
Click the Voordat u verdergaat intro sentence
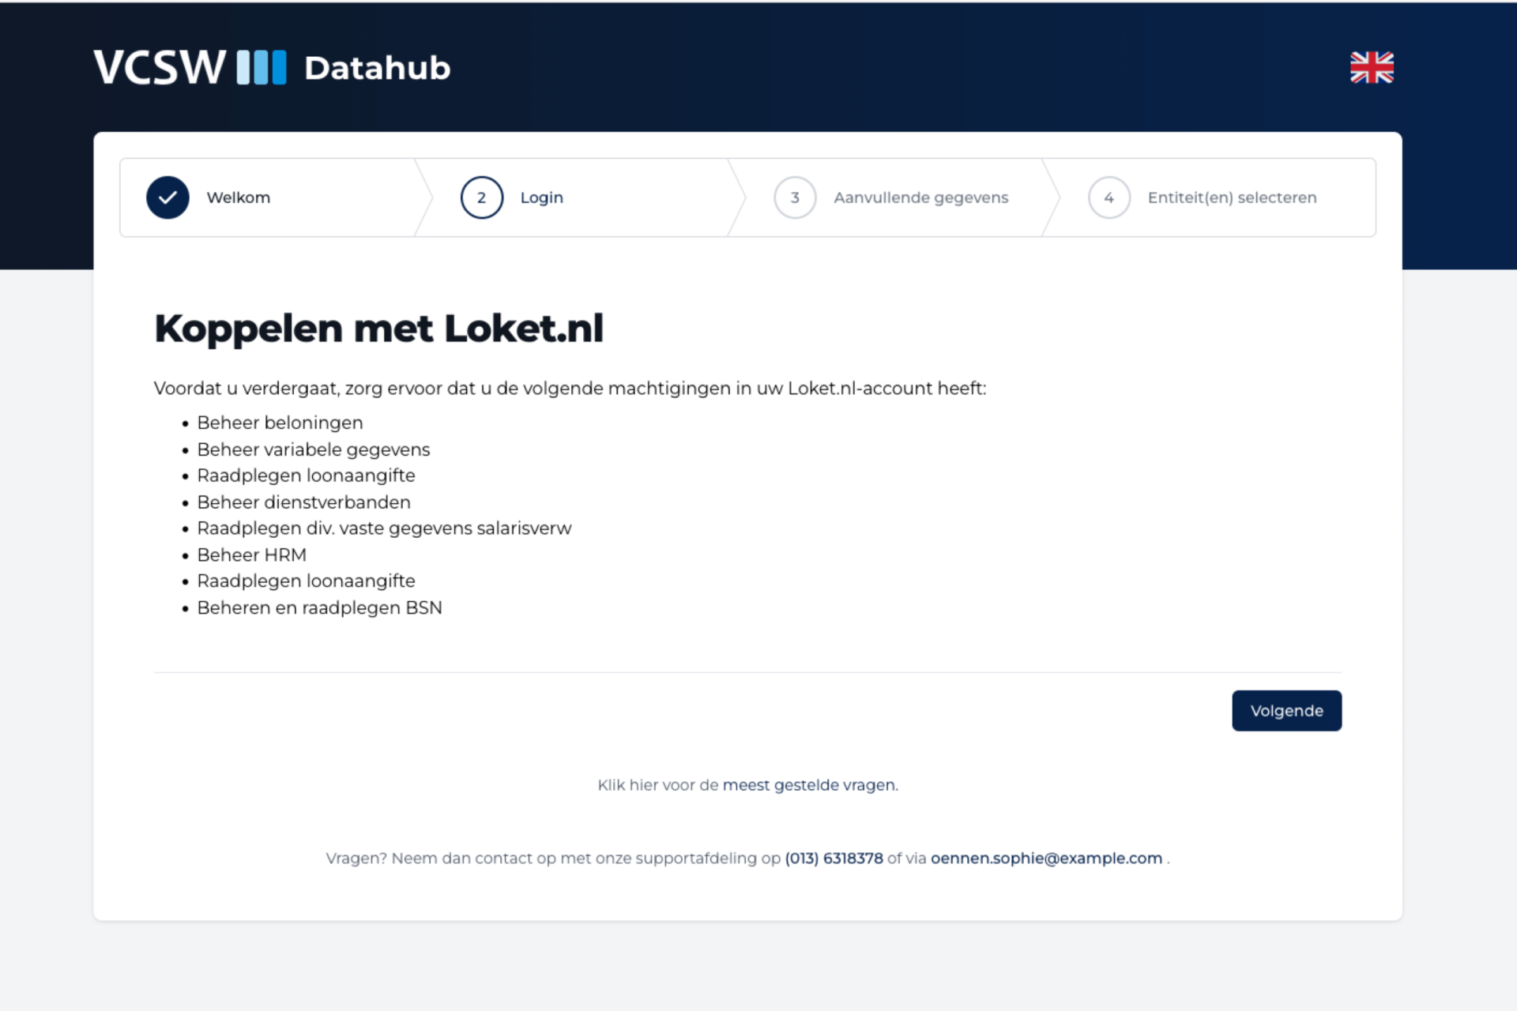(570, 389)
